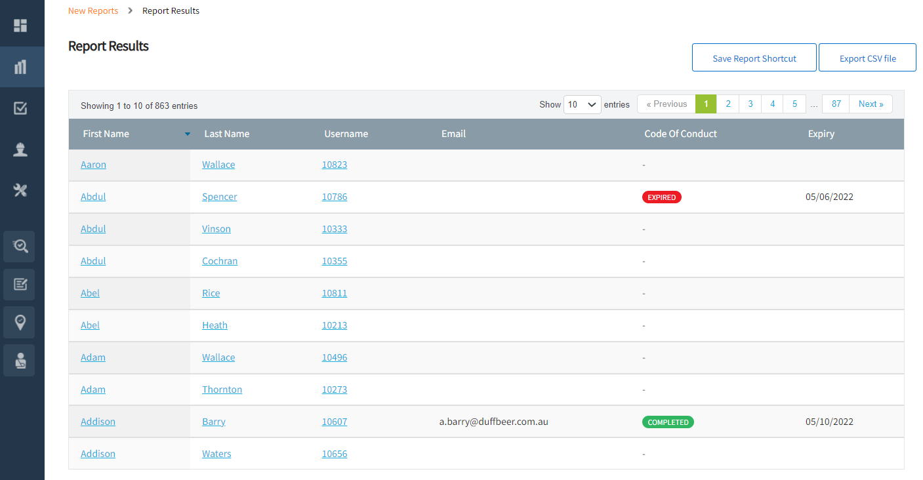This screenshot has width=923, height=480.
Task: Open the dashboard grid icon in sidebar
Action: tap(20, 26)
